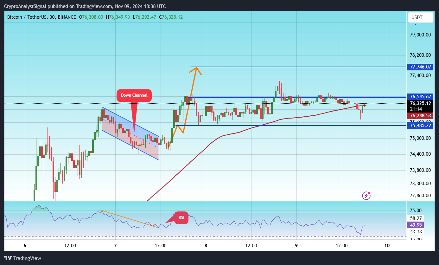The height and width of the screenshot is (265, 439).
Task: Click the 21:14 candle countdown timer
Action: coord(416,109)
